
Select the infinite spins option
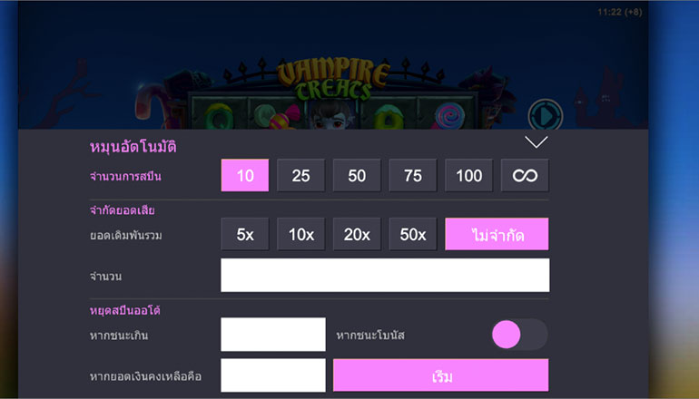tap(525, 176)
